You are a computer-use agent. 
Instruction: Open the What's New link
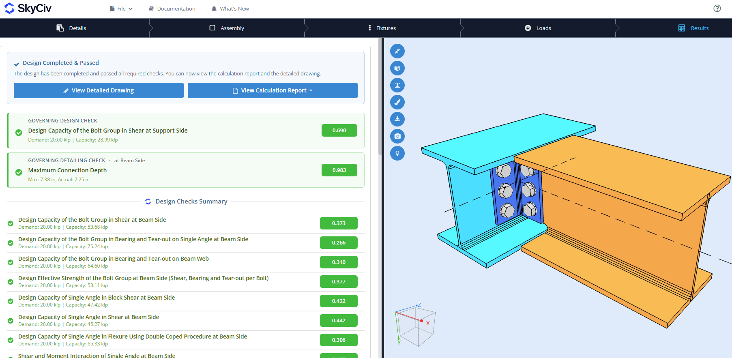pyautogui.click(x=230, y=9)
